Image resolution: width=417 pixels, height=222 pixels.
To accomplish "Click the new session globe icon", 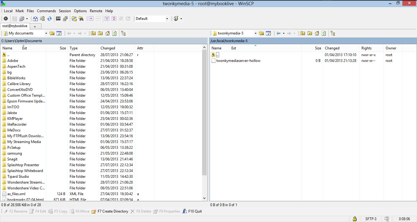I will (x=176, y=19).
